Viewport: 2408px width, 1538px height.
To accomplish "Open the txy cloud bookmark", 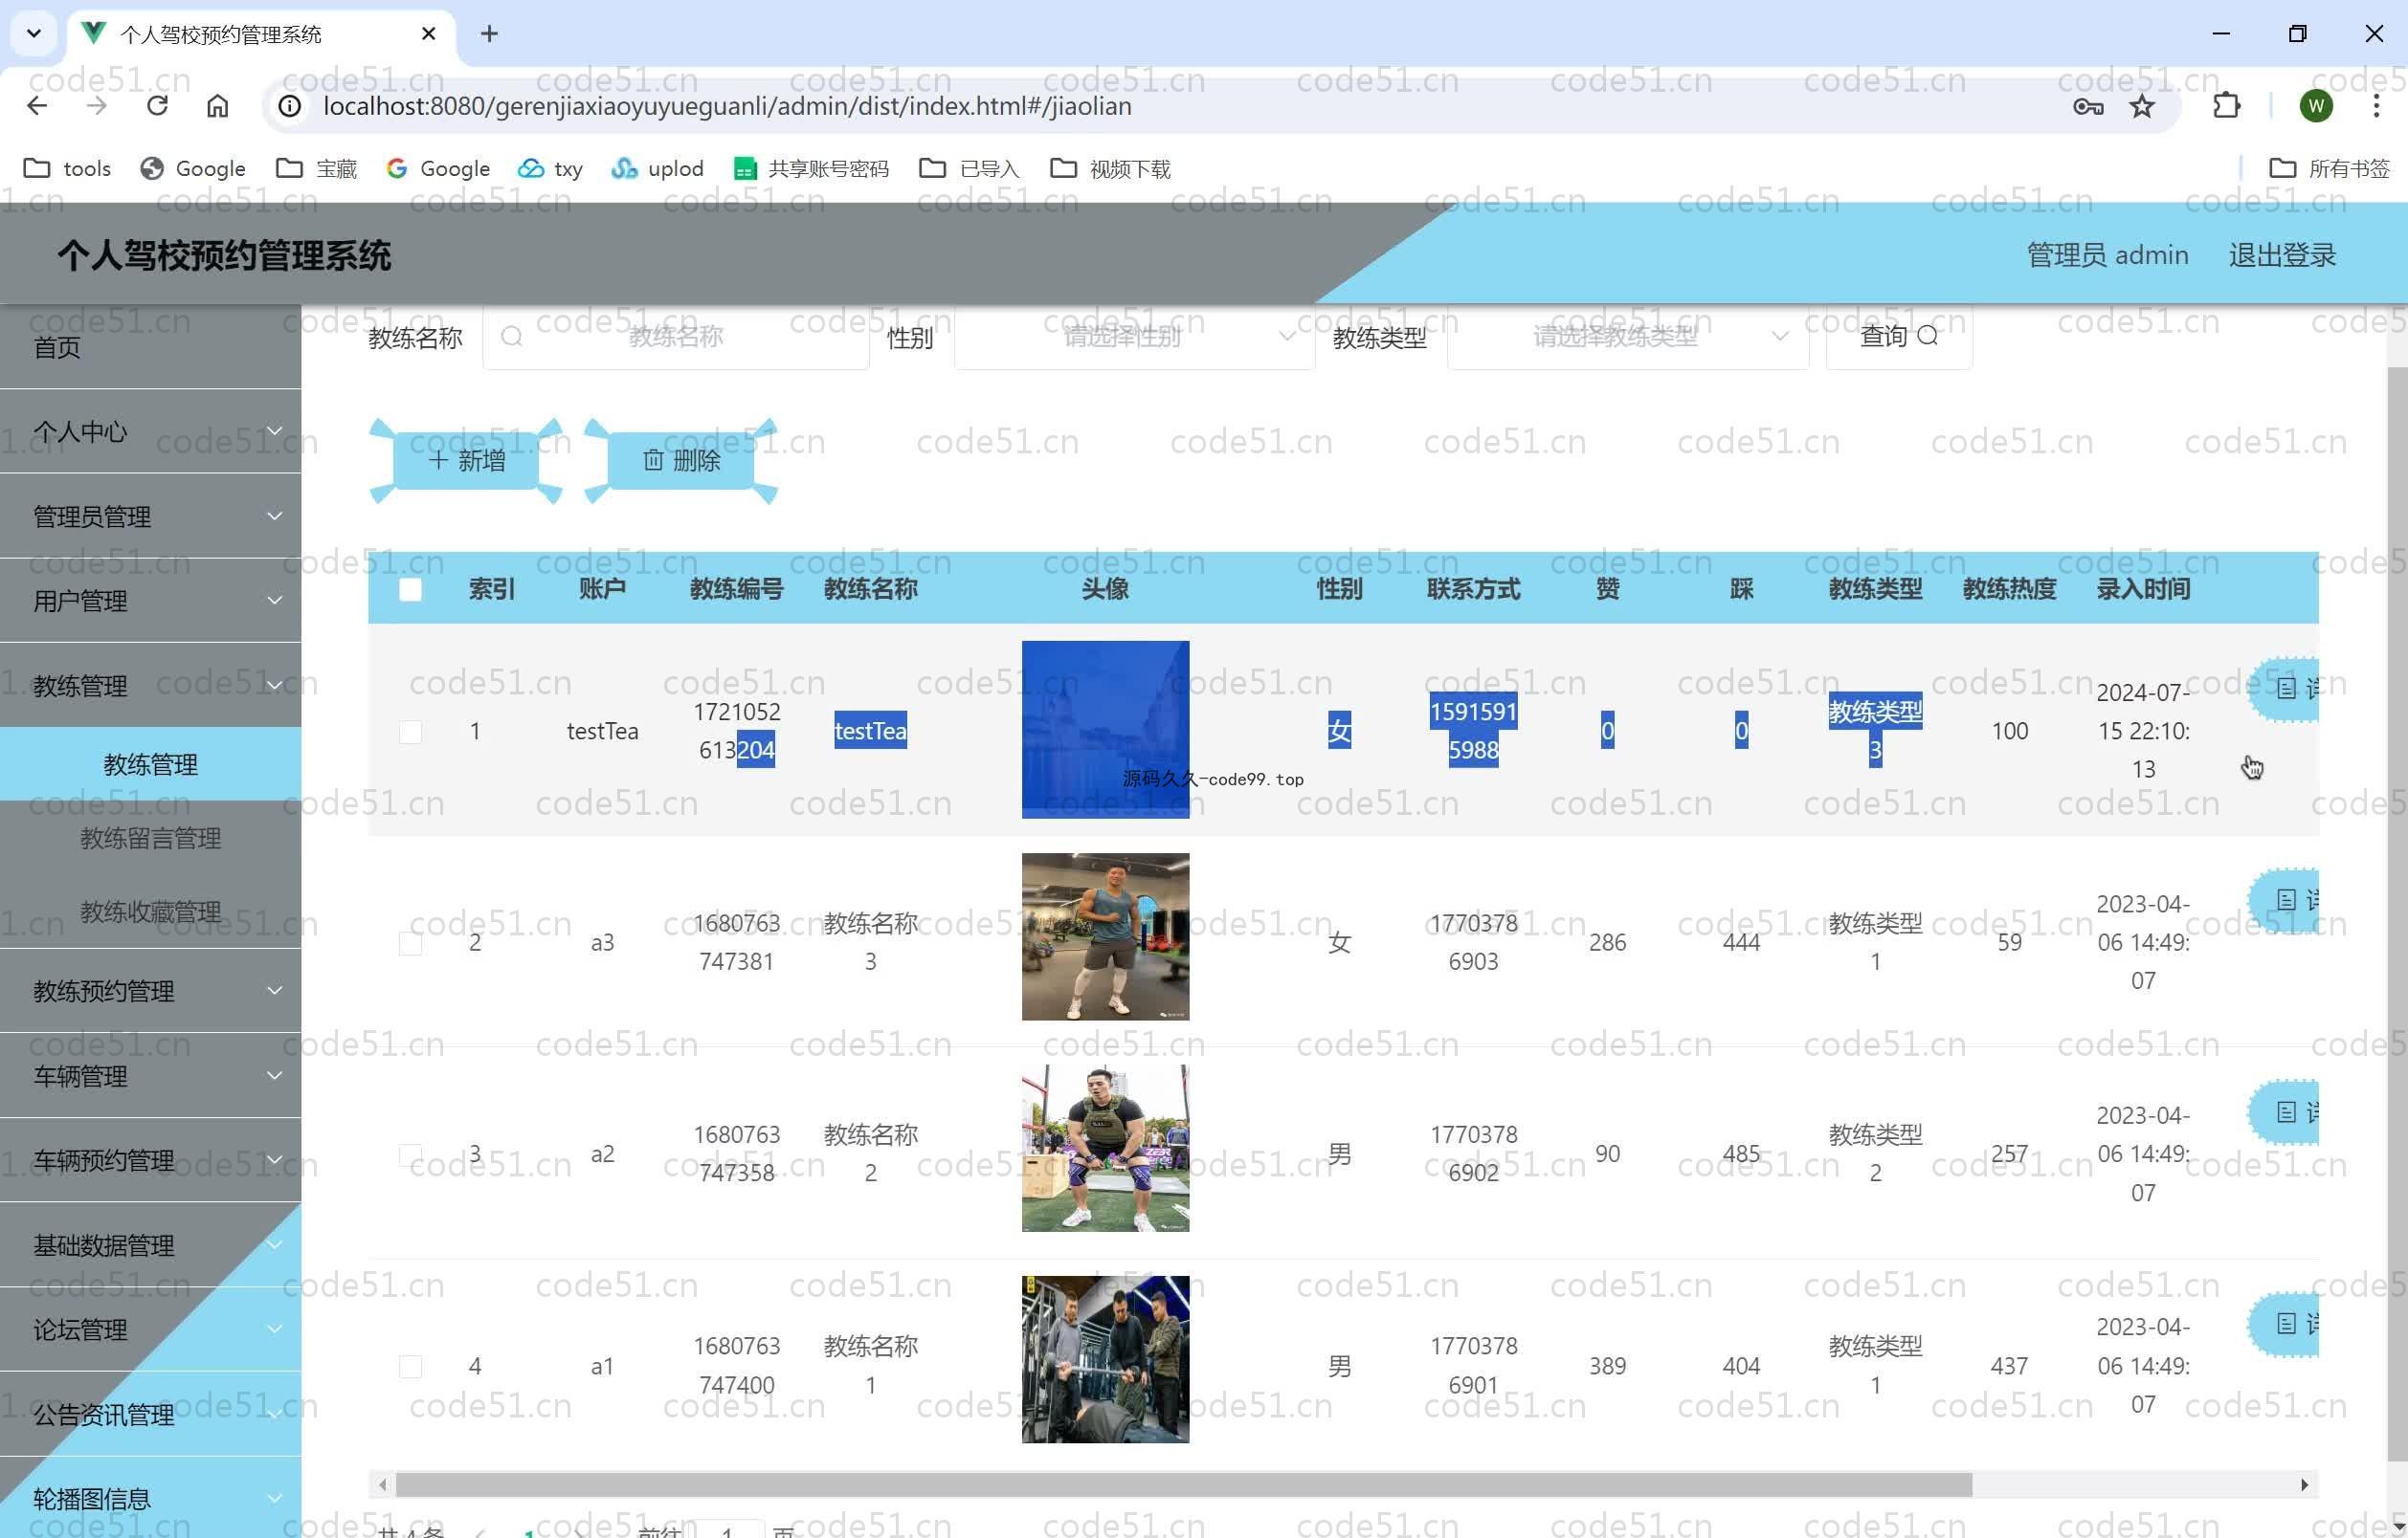I will (x=551, y=169).
